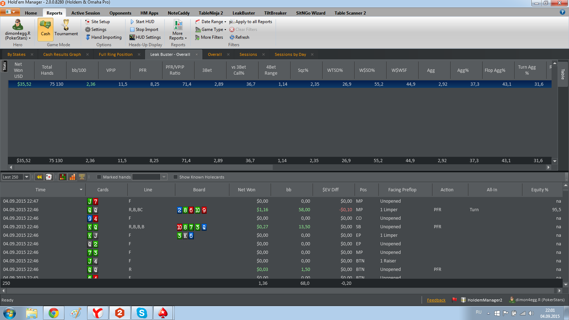Expand the Last 250 hands dropdown

(27, 177)
